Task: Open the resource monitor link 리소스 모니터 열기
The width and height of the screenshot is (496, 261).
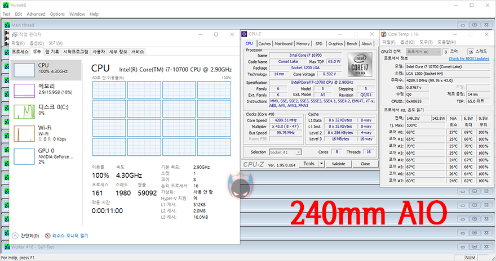Action: coord(70,236)
